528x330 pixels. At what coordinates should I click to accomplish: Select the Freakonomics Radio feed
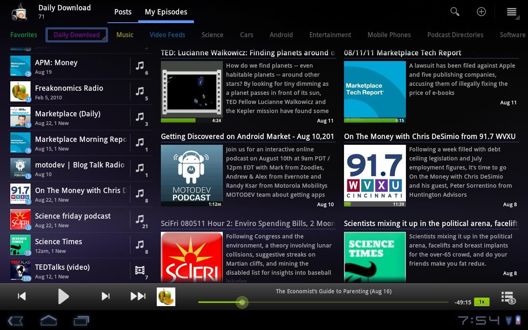coord(69,92)
